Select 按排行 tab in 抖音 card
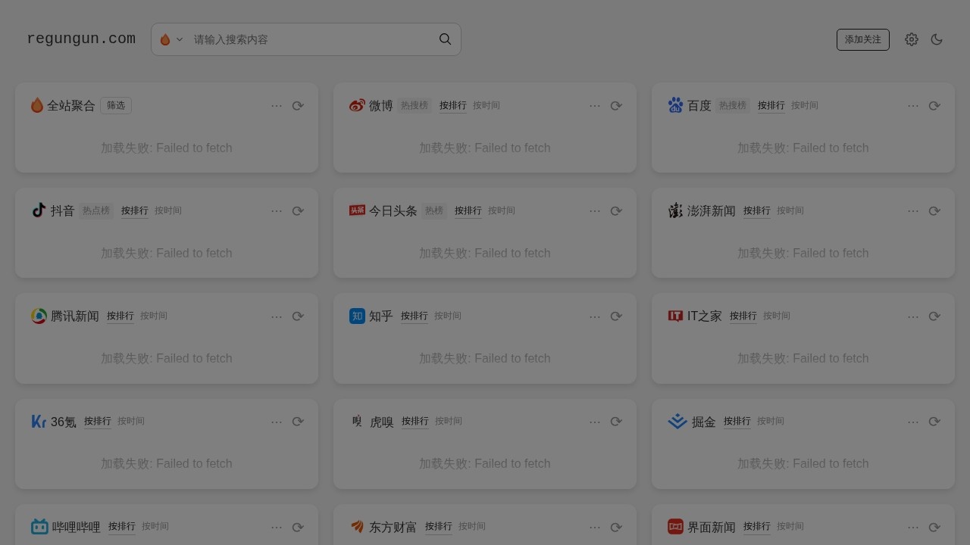970x545 pixels. click(x=135, y=210)
